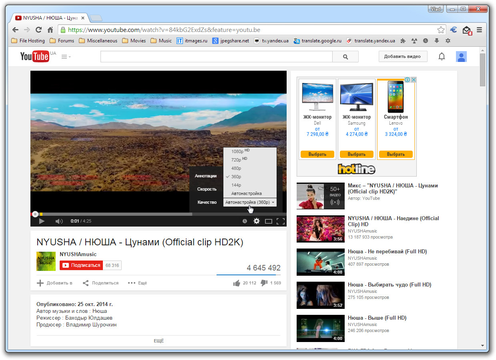Search YouTube with the magnifier button
This screenshot has width=496, height=360.
[x=345, y=57]
